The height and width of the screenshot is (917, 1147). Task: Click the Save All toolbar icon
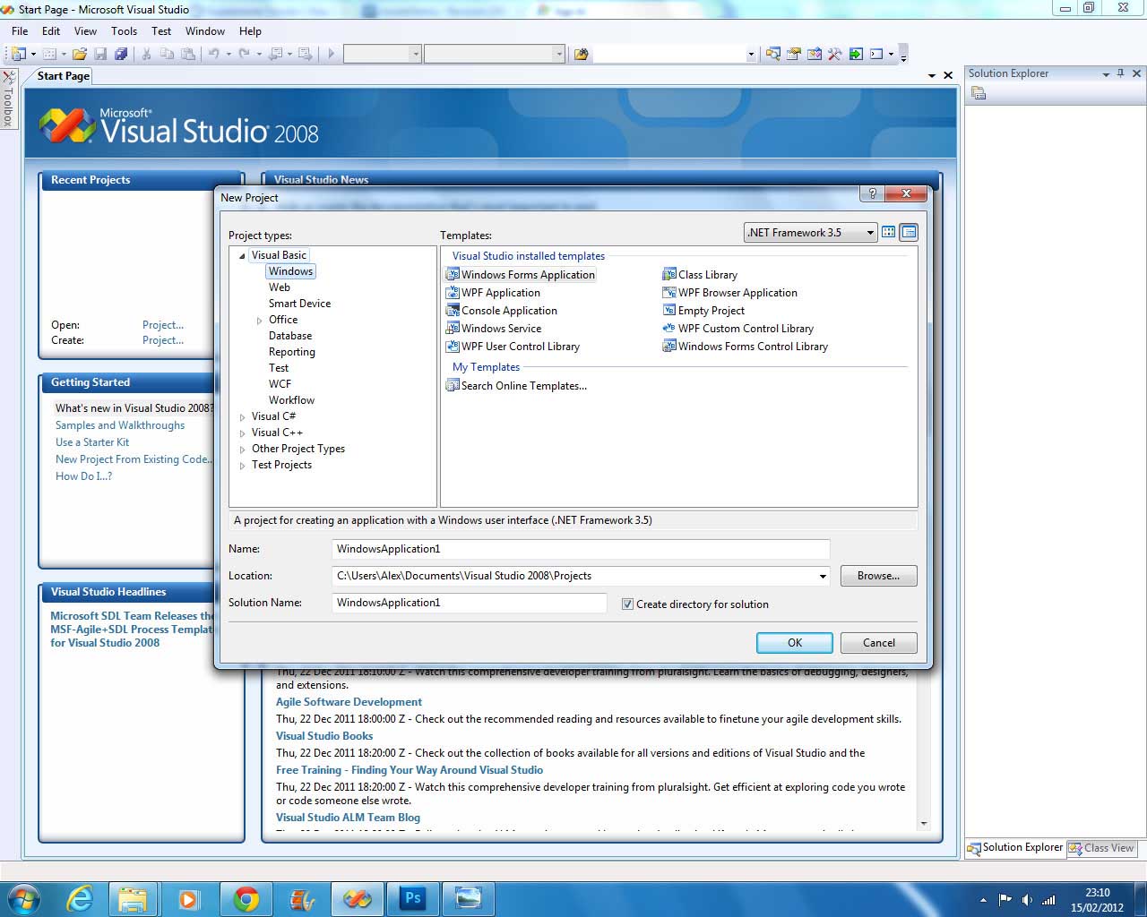coord(121,54)
